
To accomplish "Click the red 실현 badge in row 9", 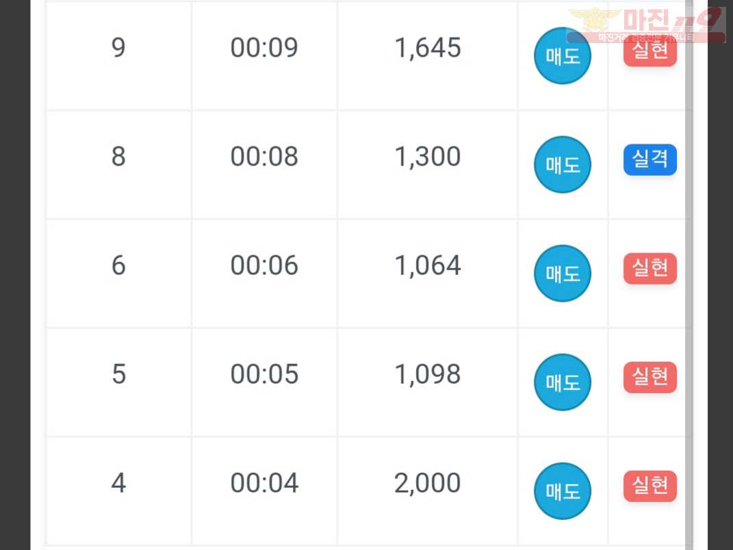I will point(650,51).
